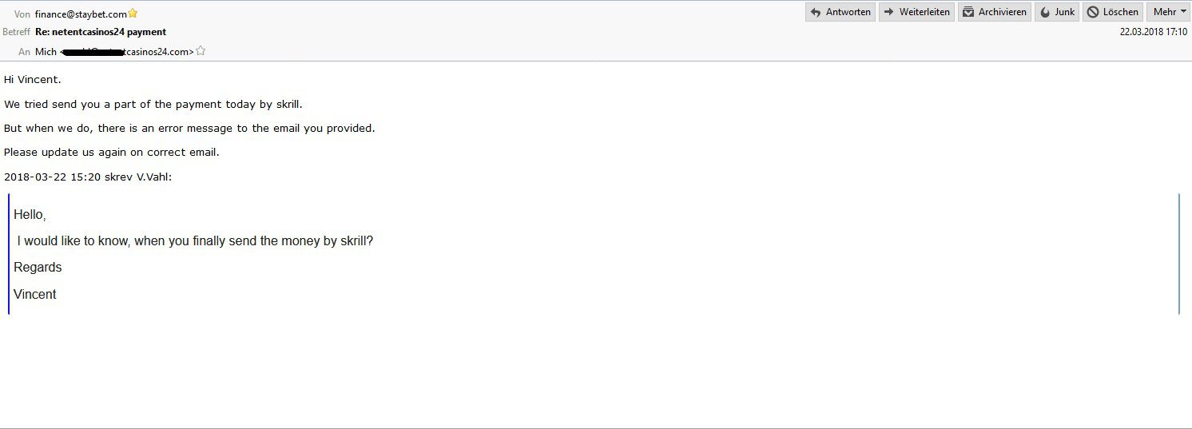Archive this message via Archivieren

[995, 12]
